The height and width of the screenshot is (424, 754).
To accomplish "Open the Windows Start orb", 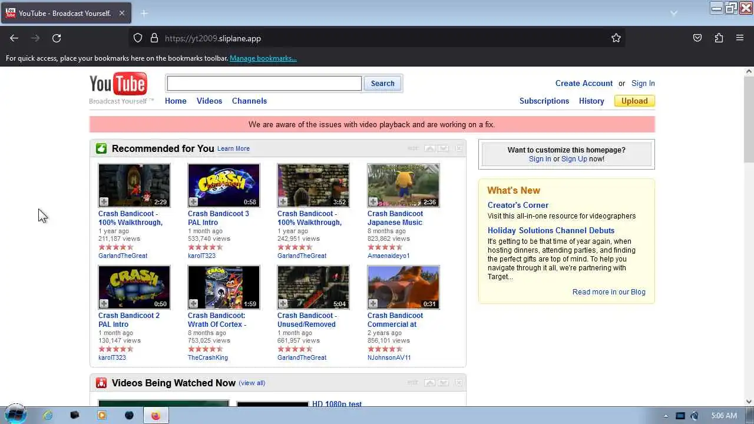I will pos(16,415).
